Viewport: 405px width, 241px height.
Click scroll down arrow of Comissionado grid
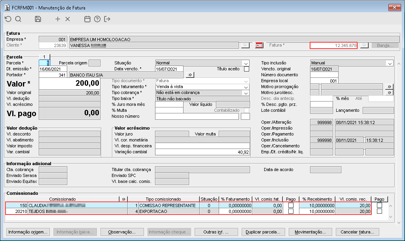click(x=390, y=217)
